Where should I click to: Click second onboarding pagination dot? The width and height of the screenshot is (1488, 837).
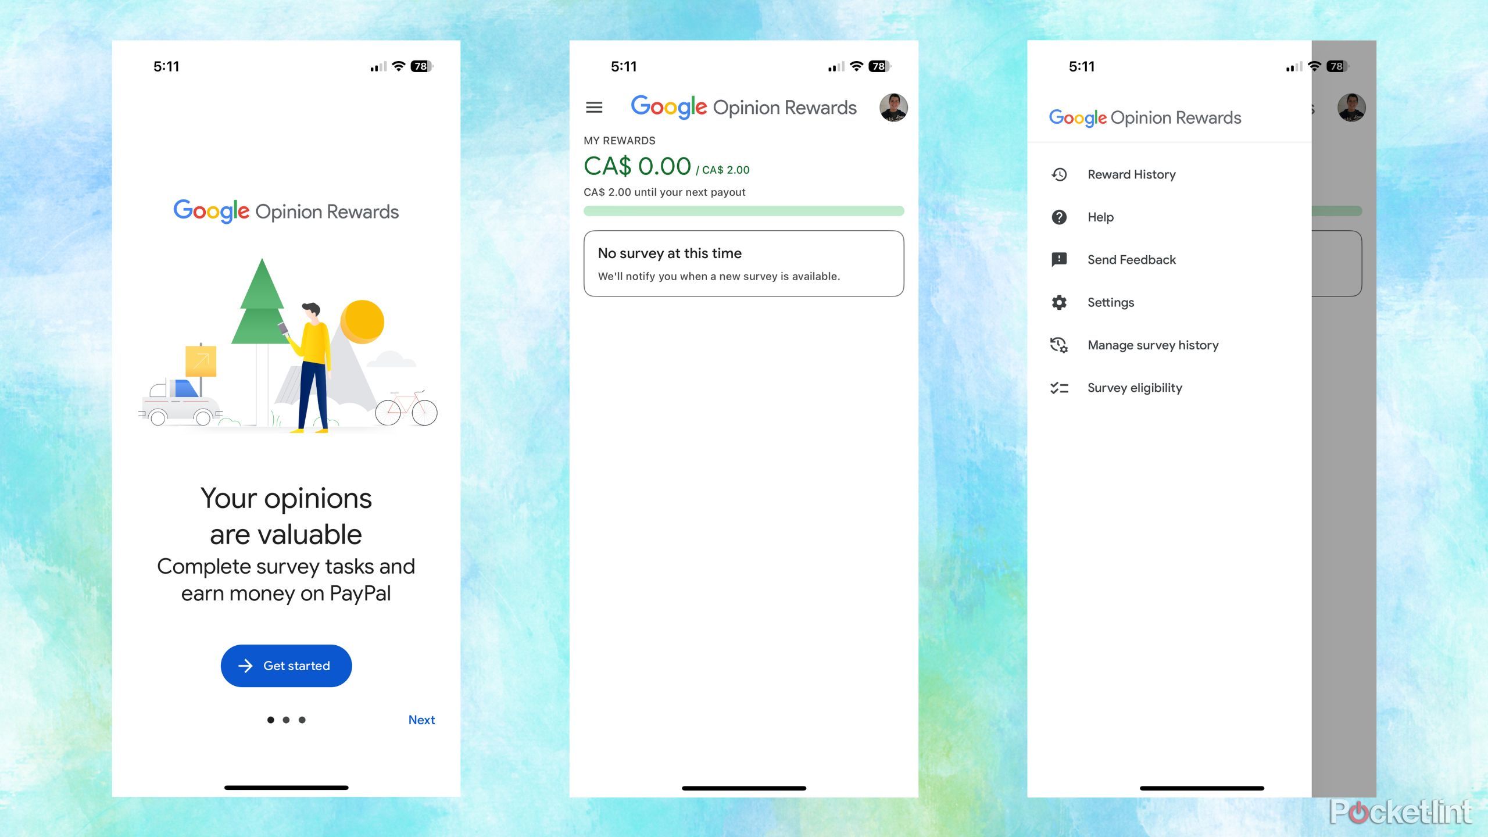pyautogui.click(x=285, y=720)
